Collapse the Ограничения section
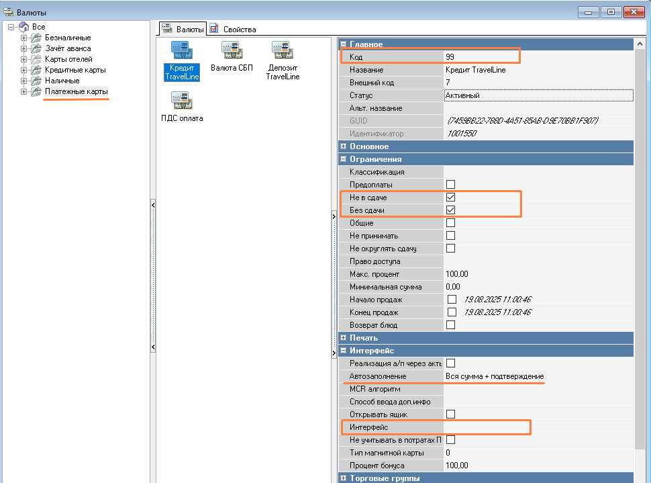Image resolution: width=651 pixels, height=483 pixels. click(x=344, y=159)
